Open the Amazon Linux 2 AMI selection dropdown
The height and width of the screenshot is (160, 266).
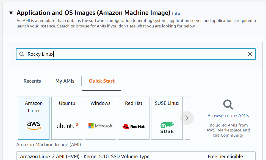coord(136,156)
